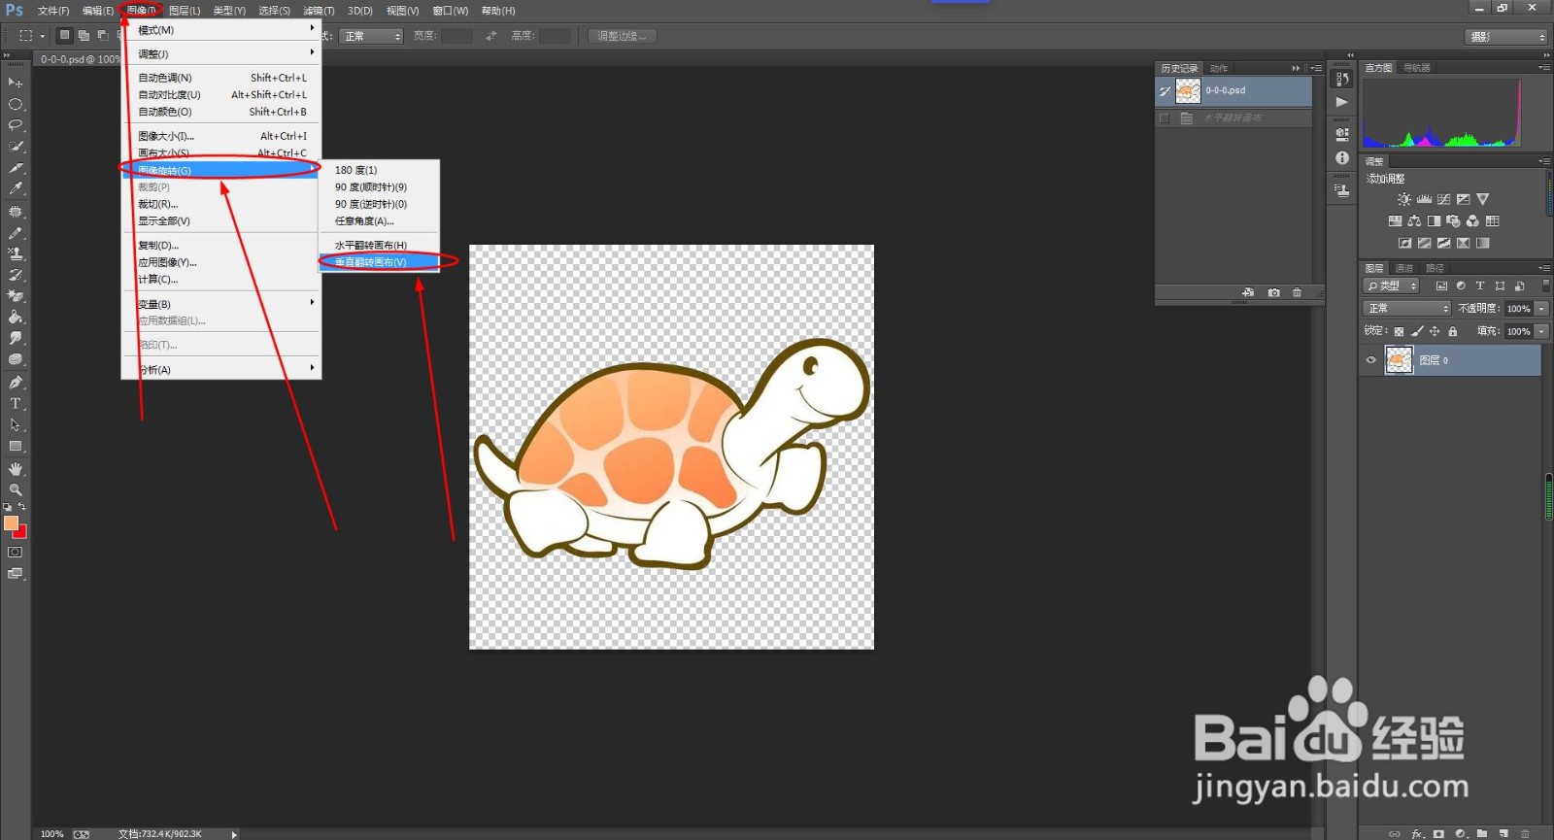This screenshot has width=1554, height=840.
Task: Expand the 类型 layer filter dropdown
Action: [x=1392, y=286]
